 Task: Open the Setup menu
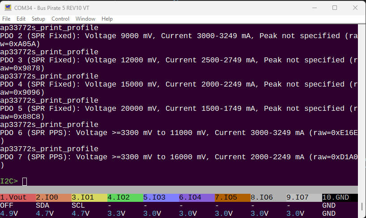coord(38,19)
